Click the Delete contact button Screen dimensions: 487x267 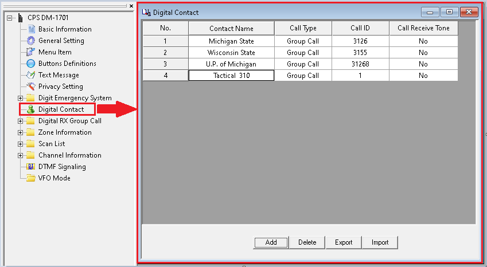[x=307, y=242]
